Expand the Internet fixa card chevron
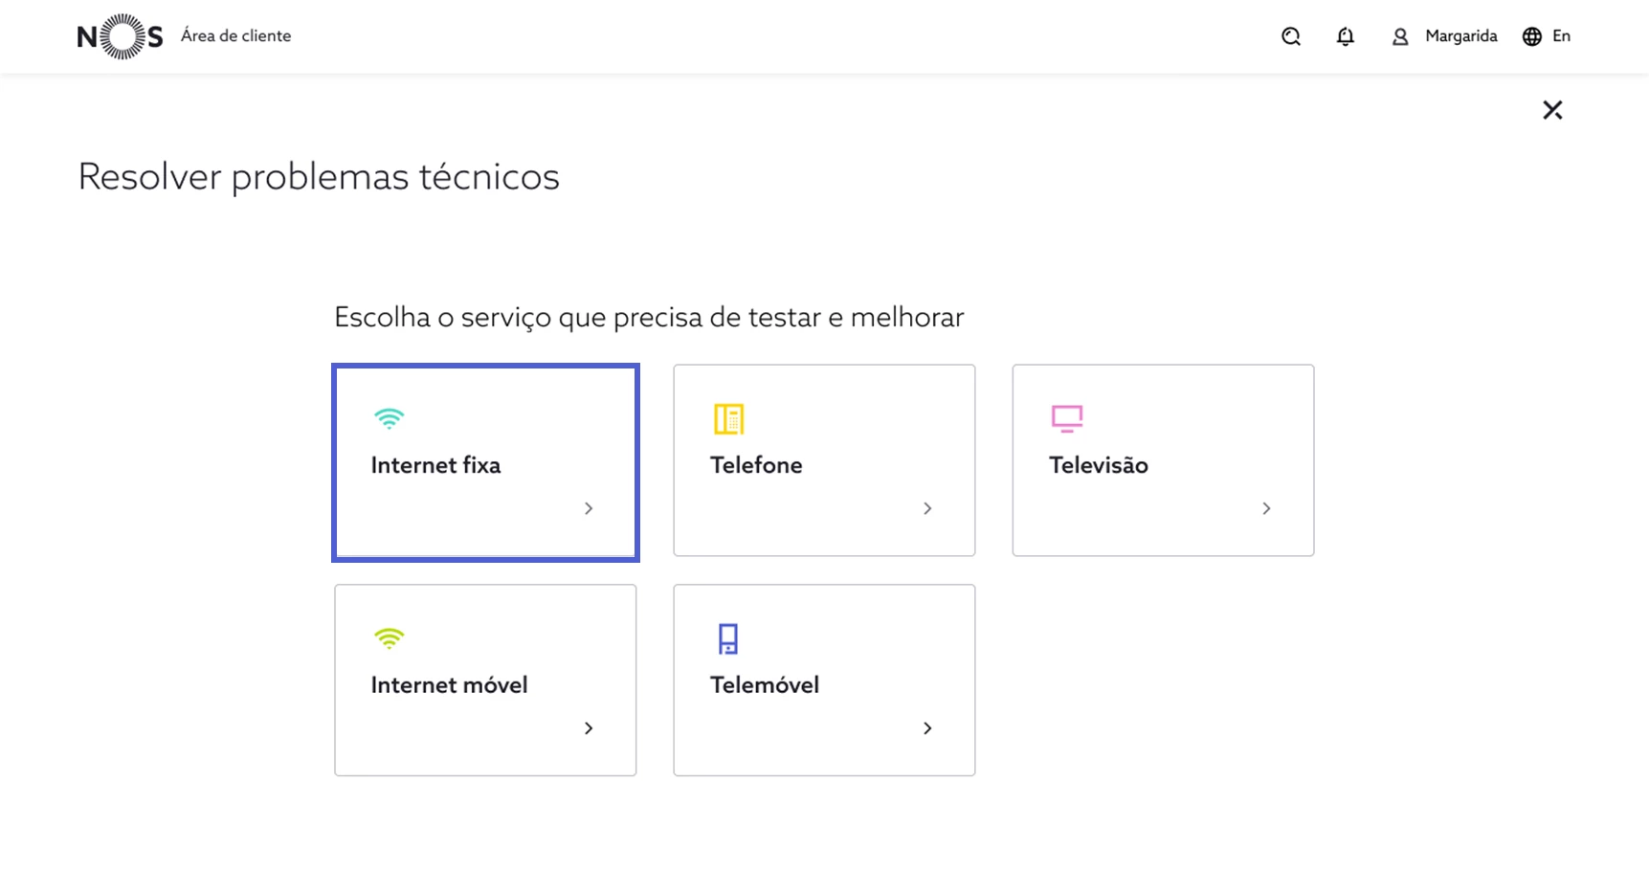The image size is (1649, 893). [x=589, y=508]
